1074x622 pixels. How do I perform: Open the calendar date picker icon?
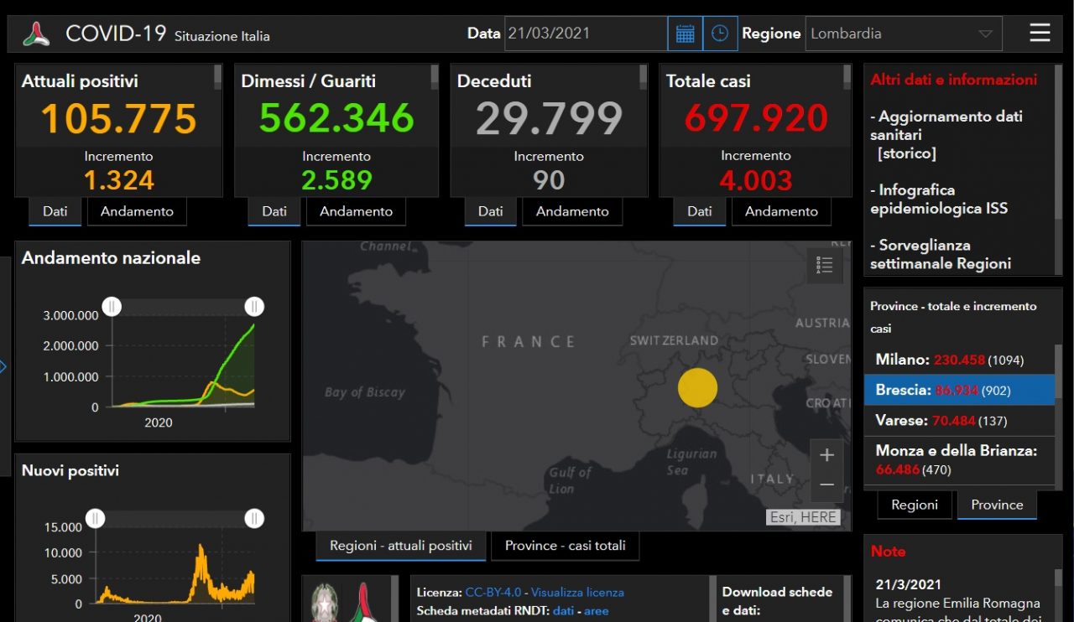(685, 34)
